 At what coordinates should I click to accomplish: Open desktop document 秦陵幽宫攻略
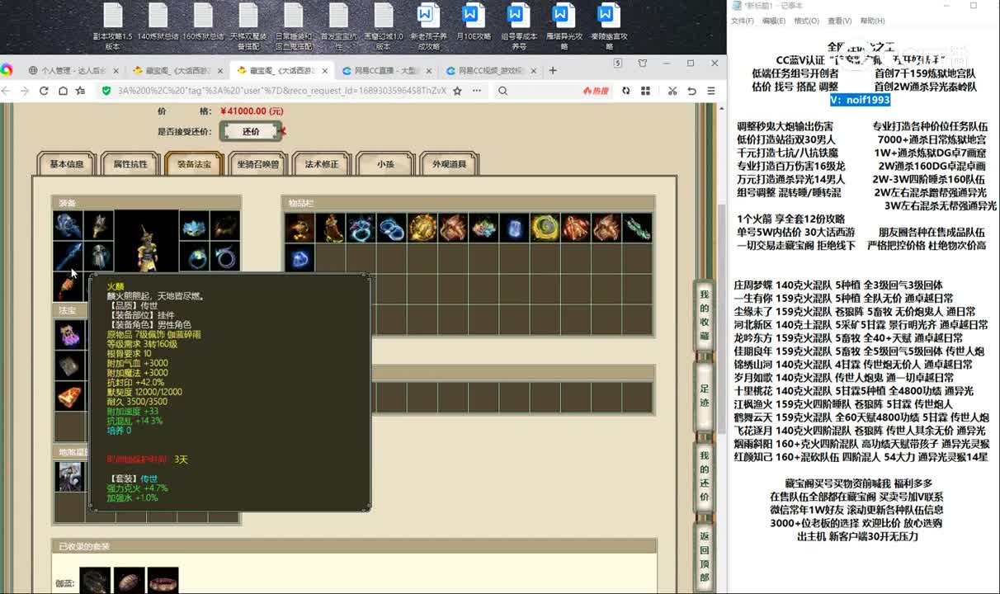[608, 26]
